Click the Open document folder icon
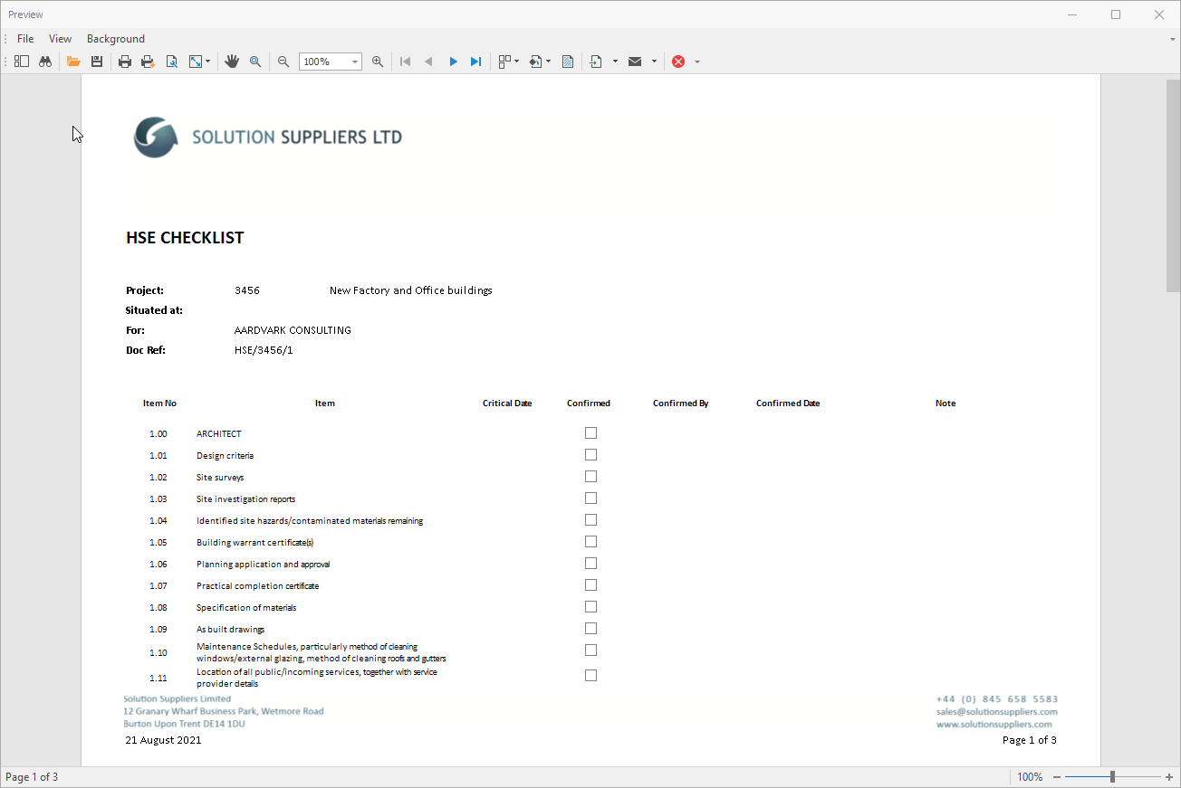 pos(73,62)
